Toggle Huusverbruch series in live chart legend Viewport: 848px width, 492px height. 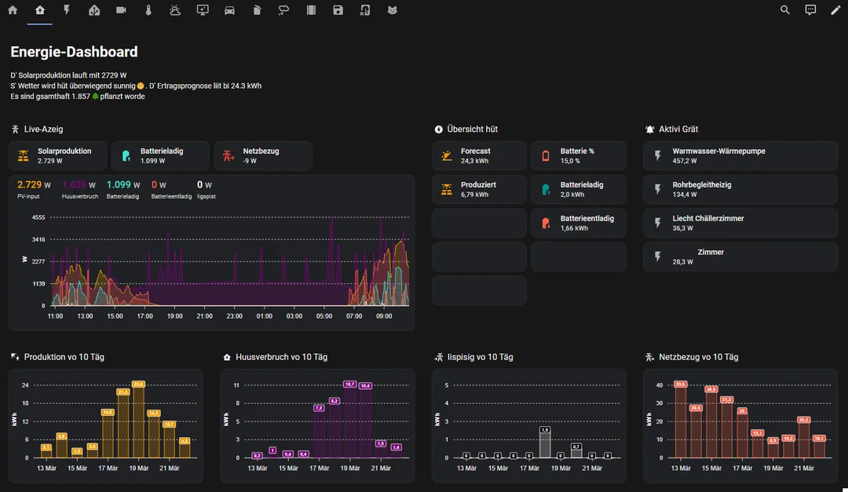click(79, 189)
